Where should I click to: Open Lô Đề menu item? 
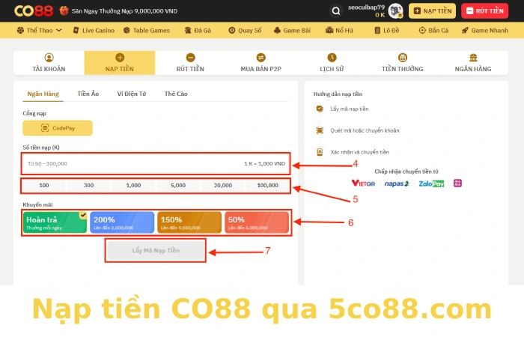point(387,31)
